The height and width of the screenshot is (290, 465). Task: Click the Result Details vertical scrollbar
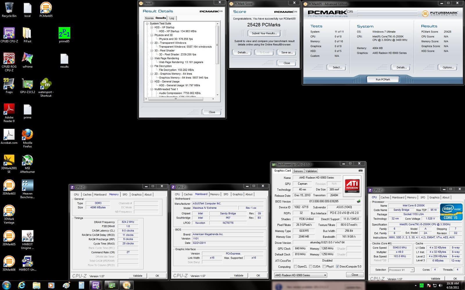217,59
